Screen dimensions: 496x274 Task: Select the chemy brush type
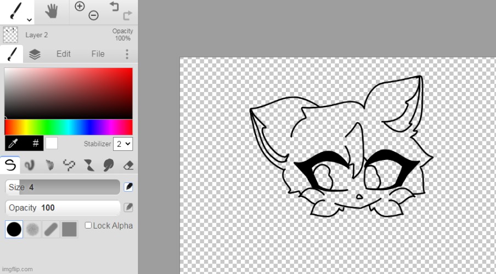pos(89,165)
